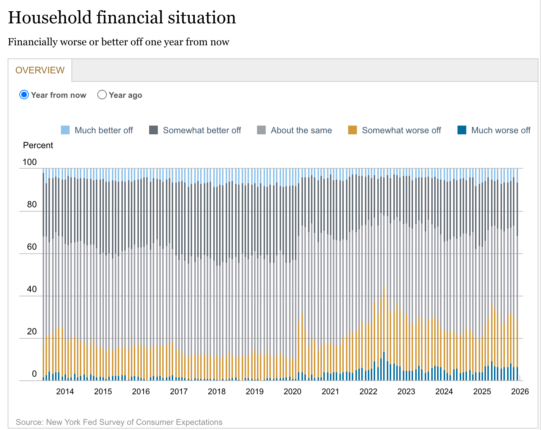Image resolution: width=541 pixels, height=430 pixels.
Task: Click the 'About the same' gray swatch
Action: pyautogui.click(x=261, y=130)
